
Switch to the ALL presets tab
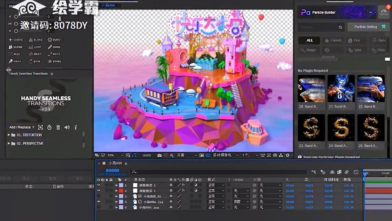click(x=309, y=40)
